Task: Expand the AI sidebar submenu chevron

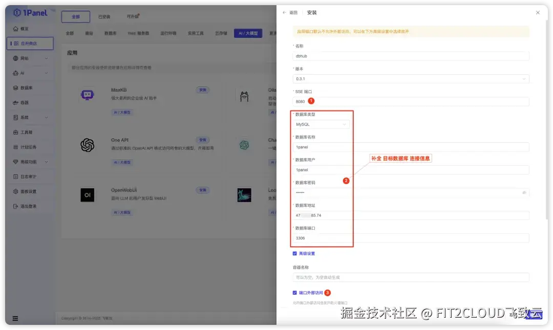Action: click(x=46, y=73)
